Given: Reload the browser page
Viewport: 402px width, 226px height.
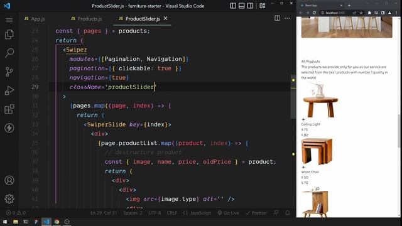Looking at the screenshot, I should (x=314, y=13).
